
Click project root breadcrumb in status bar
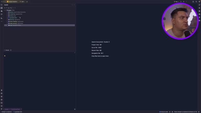point(6,112)
